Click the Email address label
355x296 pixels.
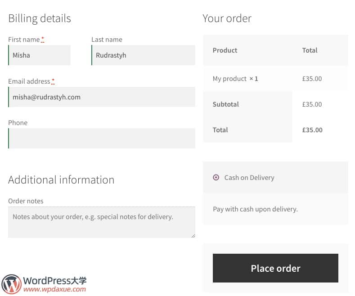[29, 81]
